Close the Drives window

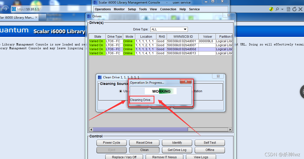(229, 15)
